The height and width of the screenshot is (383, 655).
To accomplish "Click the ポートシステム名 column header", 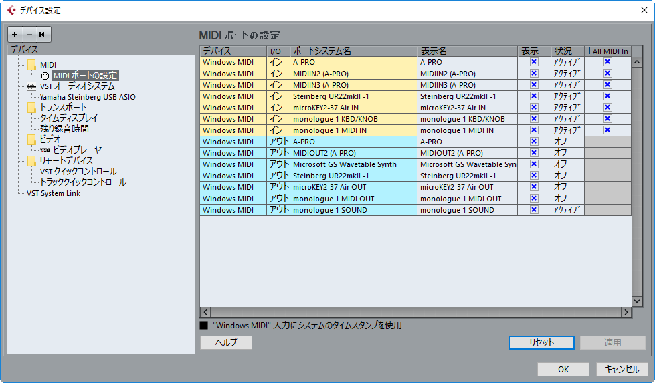I will [x=353, y=51].
